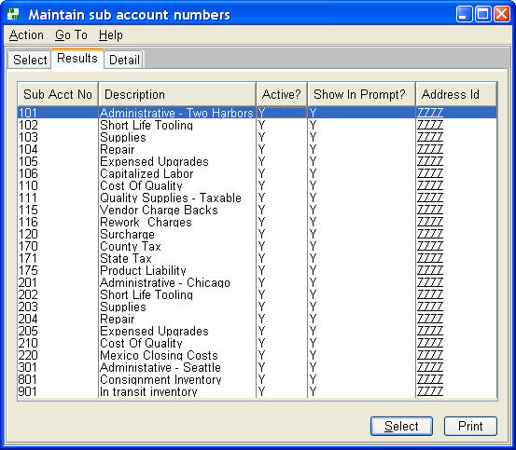The width and height of the screenshot is (516, 450).
Task: Sort by Sub Acct No column header
Action: (x=58, y=95)
